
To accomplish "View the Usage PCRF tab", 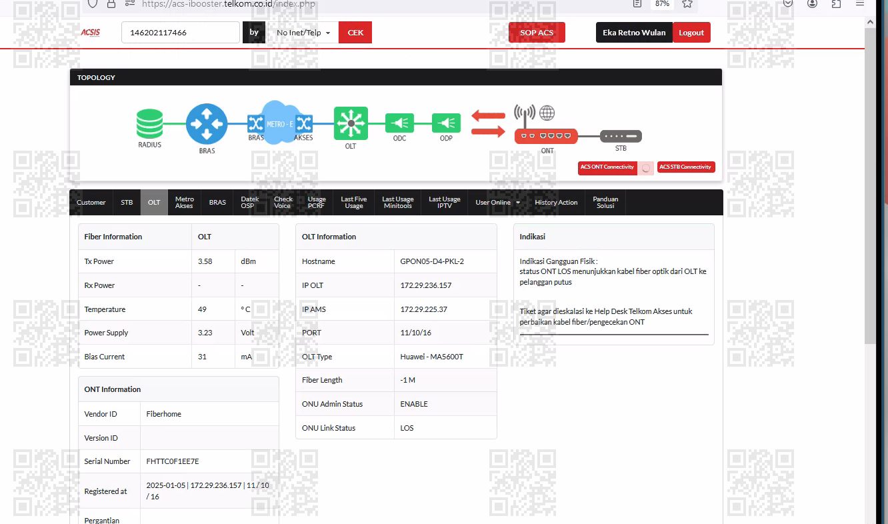I will click(x=317, y=203).
